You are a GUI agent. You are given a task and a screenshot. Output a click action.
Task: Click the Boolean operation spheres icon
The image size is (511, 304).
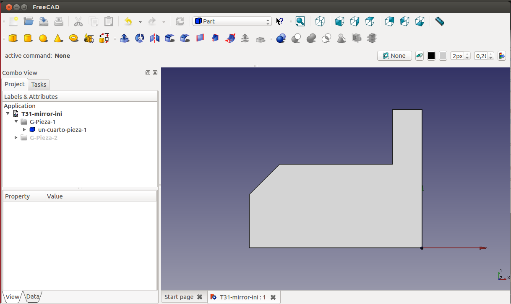pos(281,39)
